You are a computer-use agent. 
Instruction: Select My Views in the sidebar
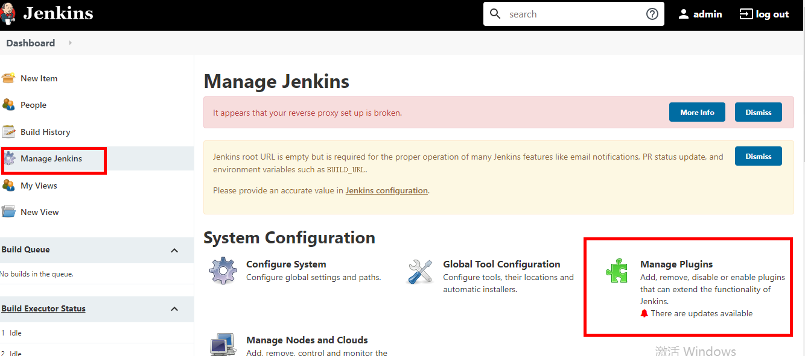point(39,186)
